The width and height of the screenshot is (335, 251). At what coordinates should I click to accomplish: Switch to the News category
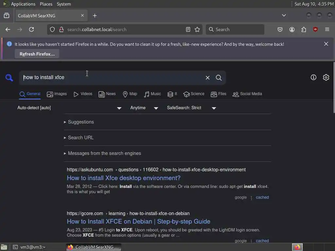click(107, 94)
